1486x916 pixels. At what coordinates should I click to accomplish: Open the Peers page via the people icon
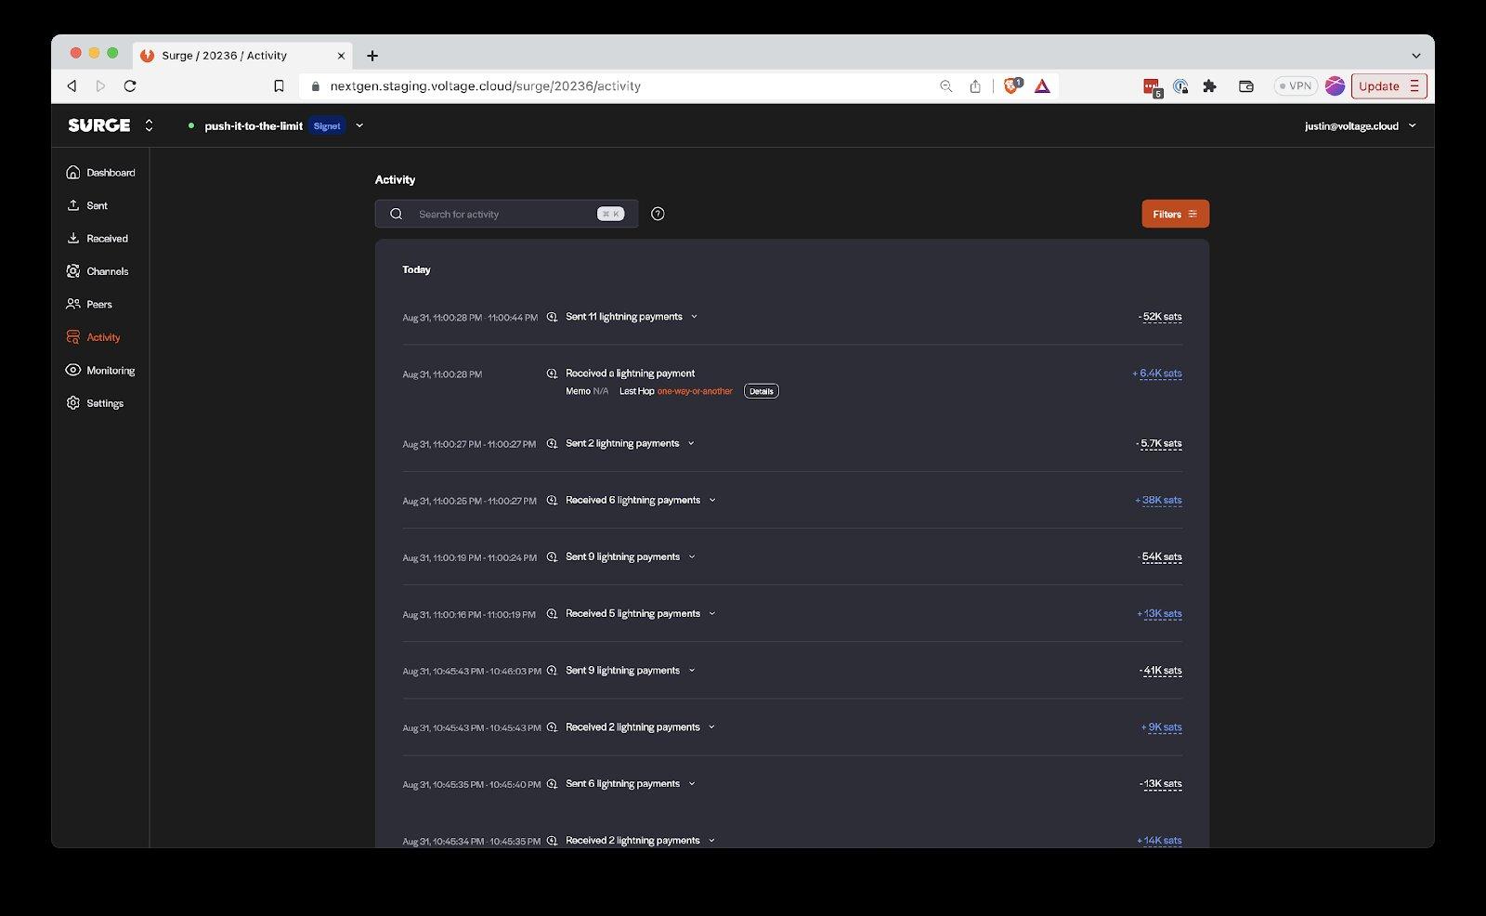[x=72, y=304]
